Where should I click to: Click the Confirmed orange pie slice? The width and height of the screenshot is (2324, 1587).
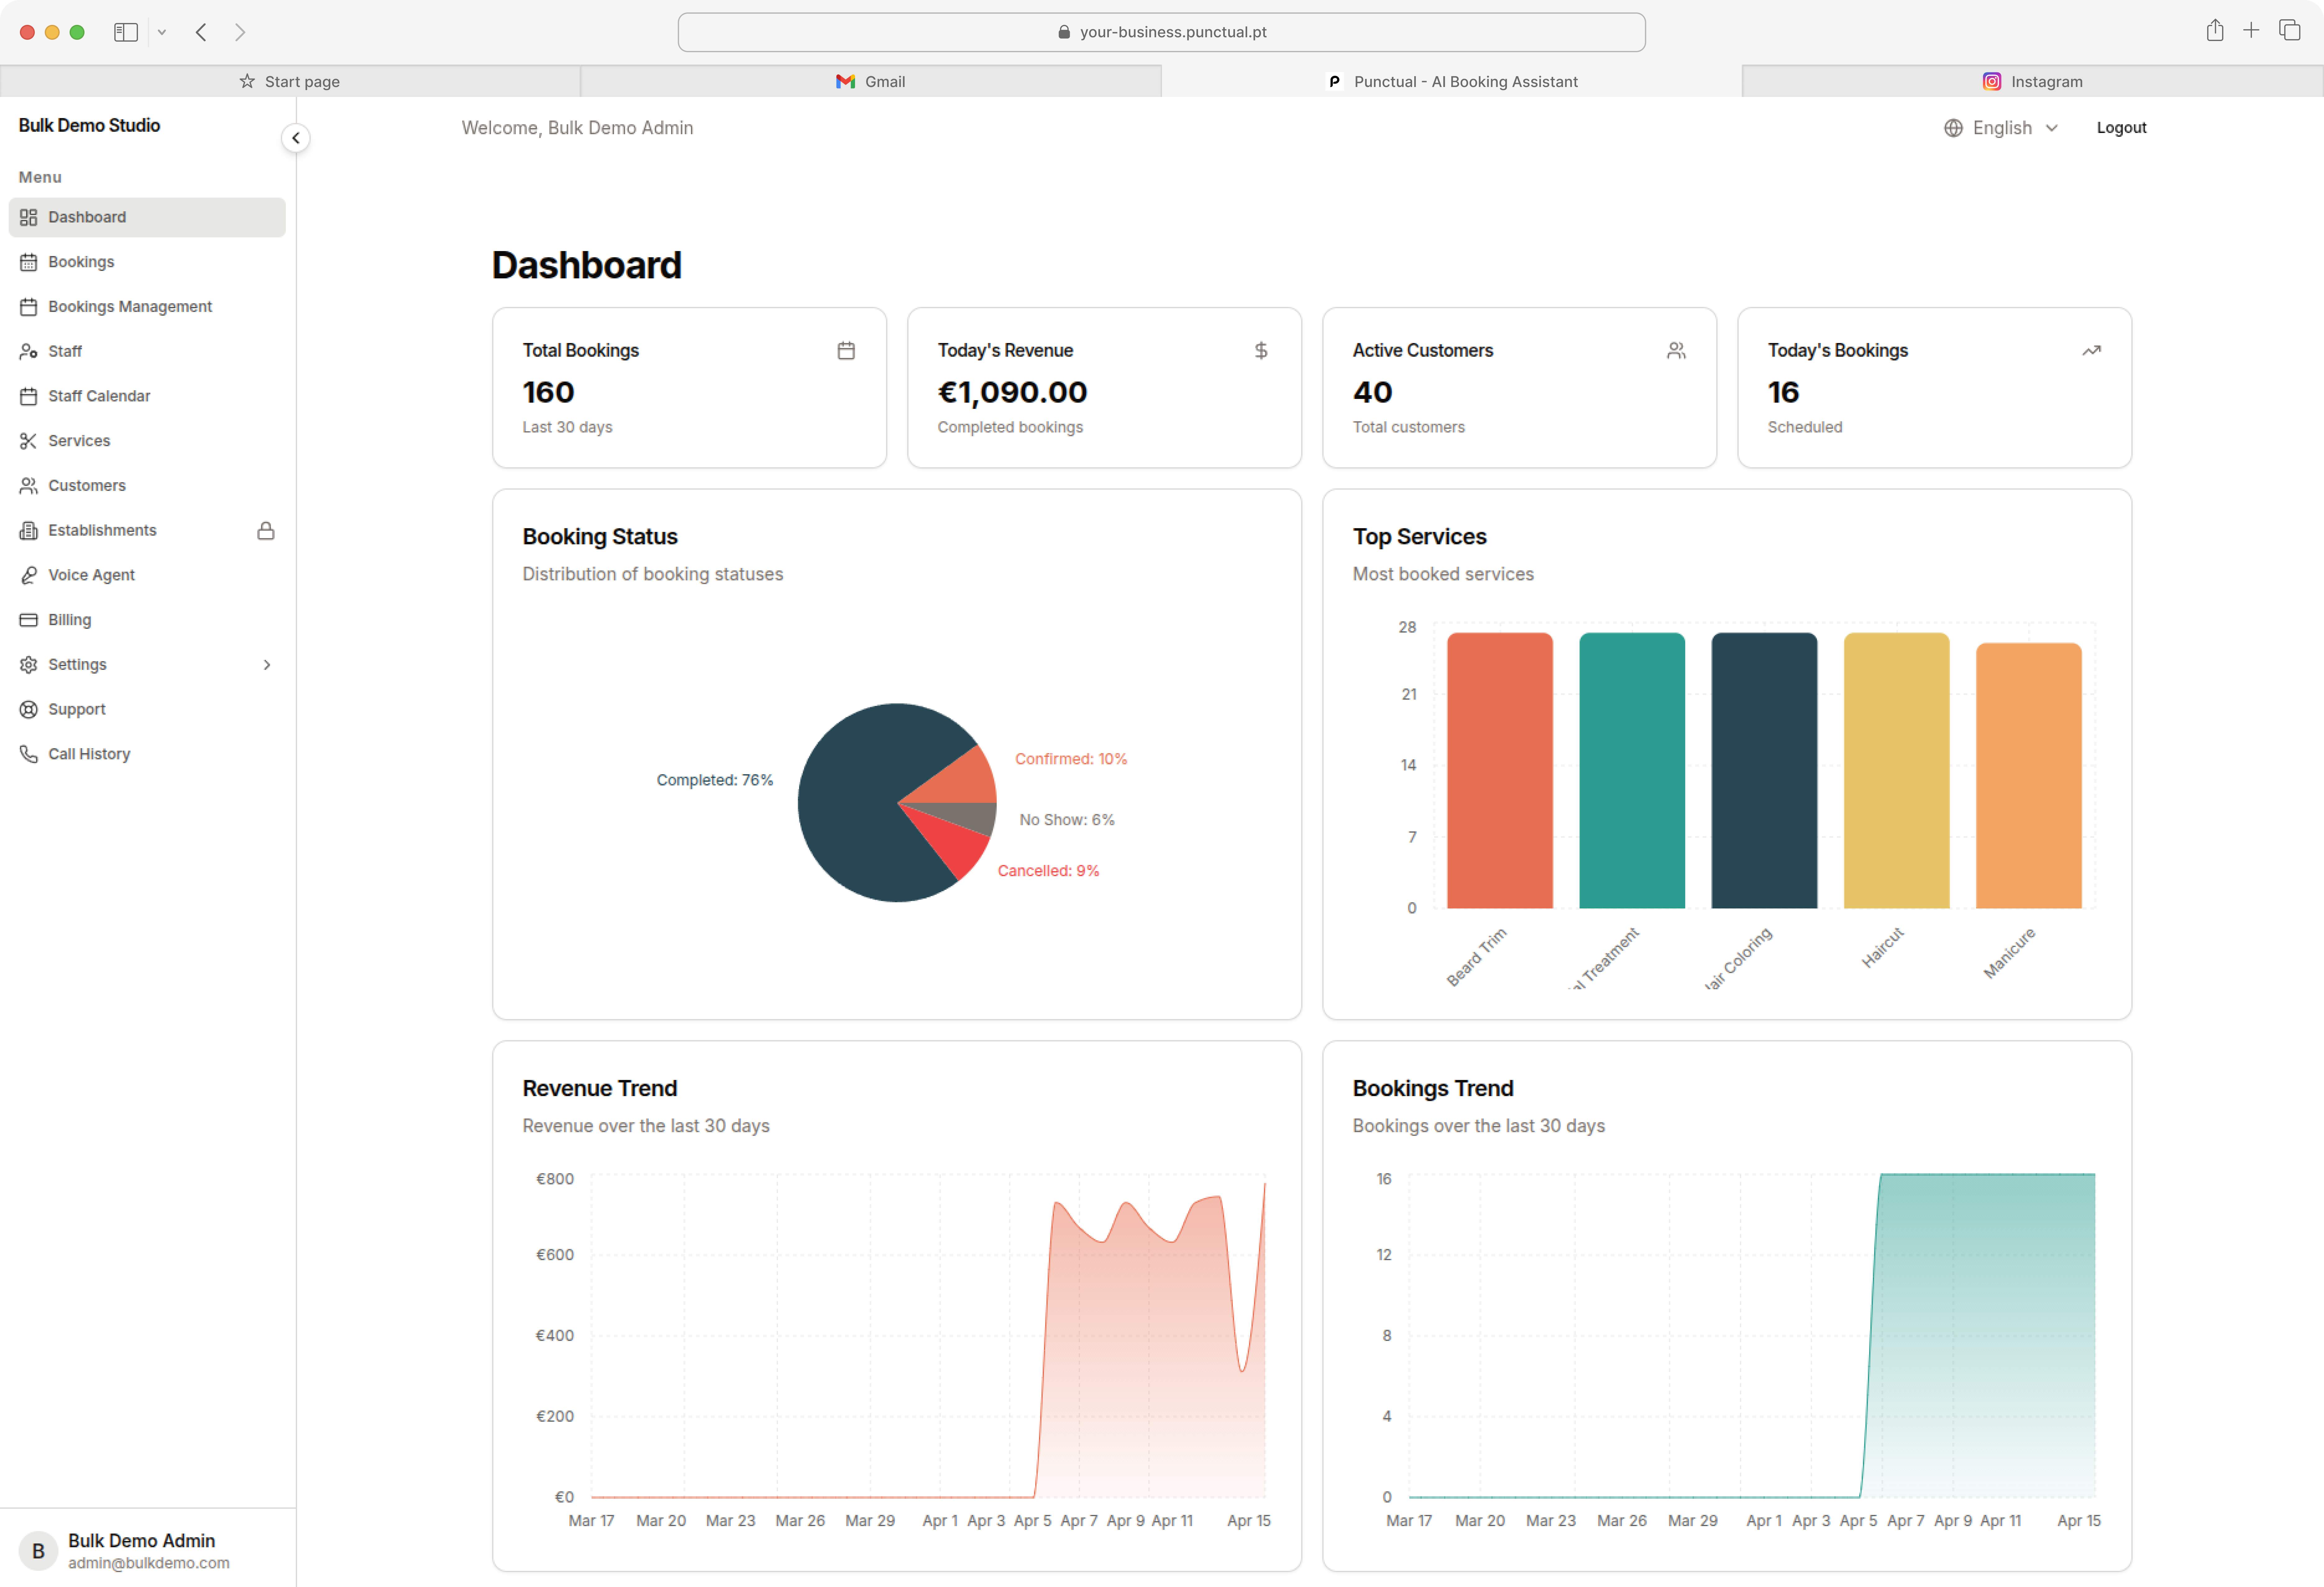[960, 780]
